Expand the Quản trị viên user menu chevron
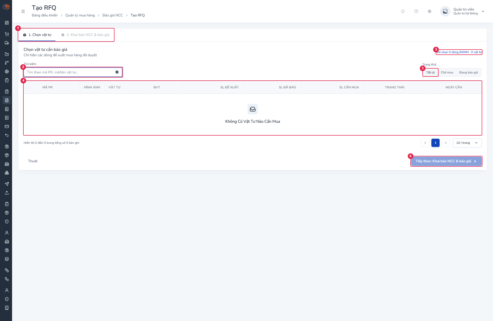 click(x=483, y=11)
